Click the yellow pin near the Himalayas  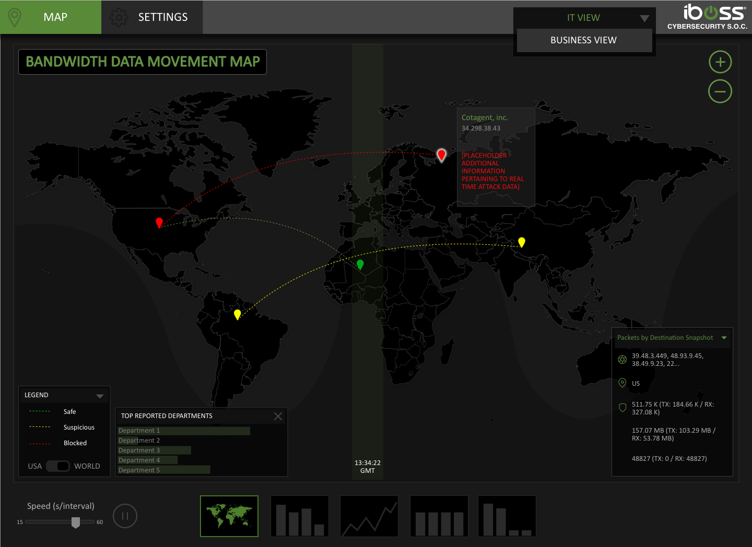tap(521, 242)
